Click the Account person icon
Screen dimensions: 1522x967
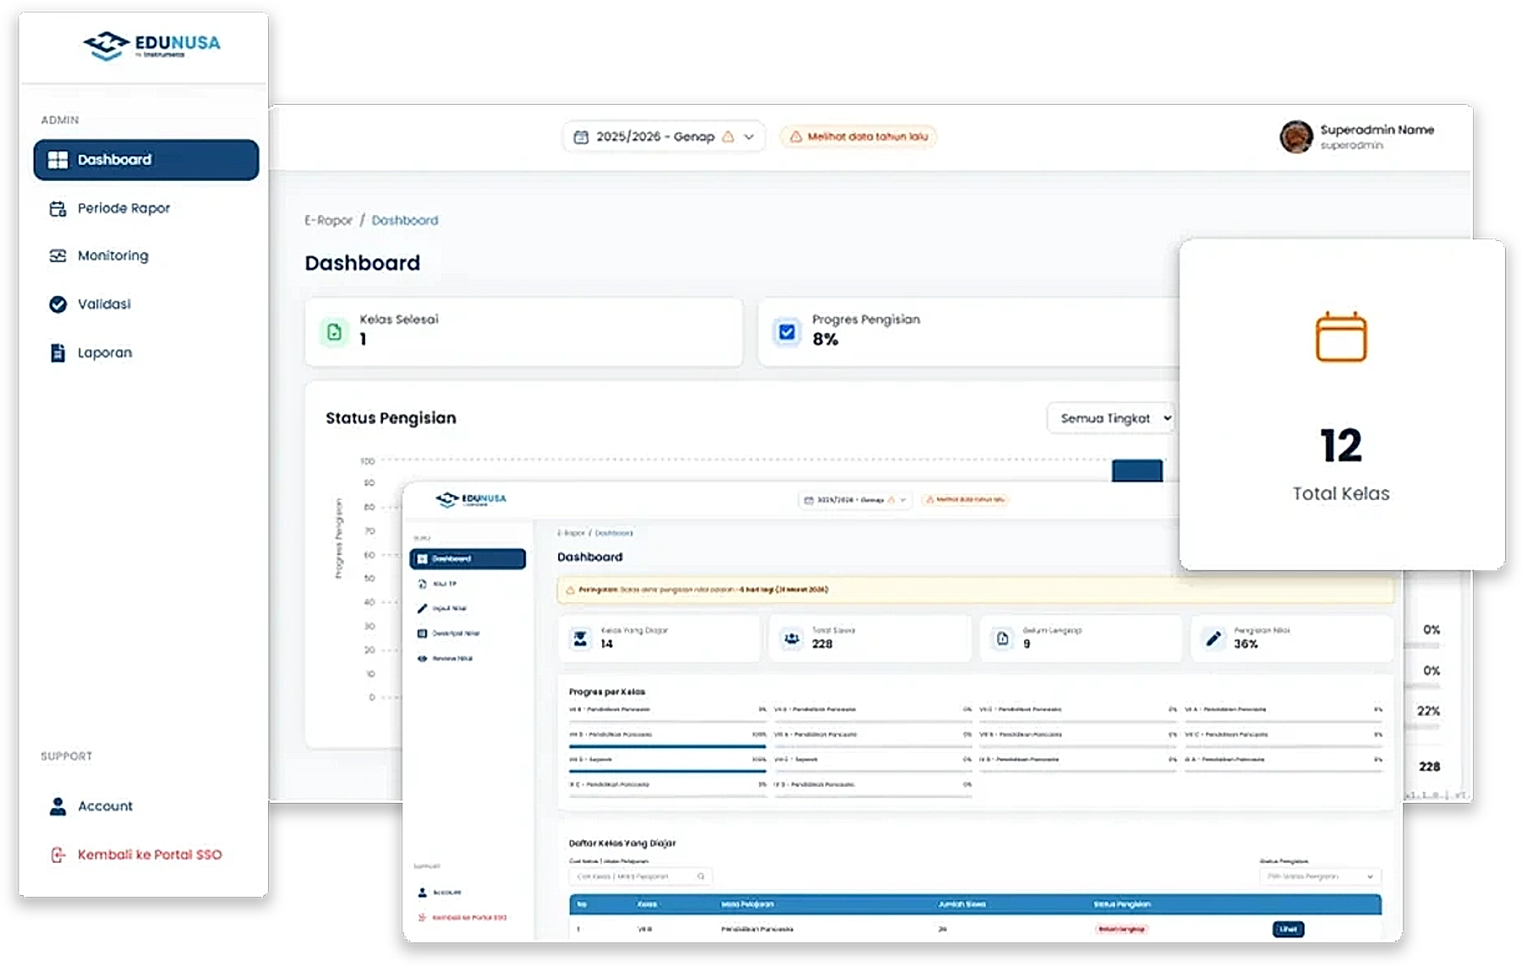(x=57, y=806)
